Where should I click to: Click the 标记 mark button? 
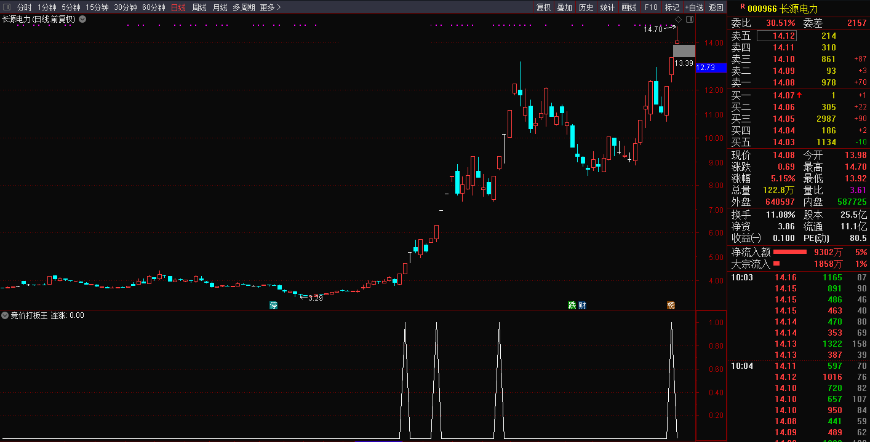tap(672, 7)
